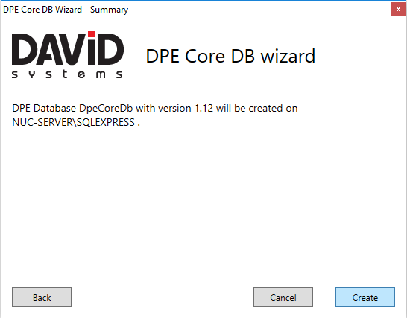Cancel the DPE Core DB wizard

pyautogui.click(x=283, y=297)
